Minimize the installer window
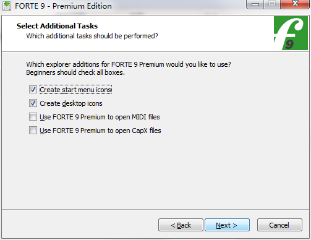The image size is (311, 240). 255,4
